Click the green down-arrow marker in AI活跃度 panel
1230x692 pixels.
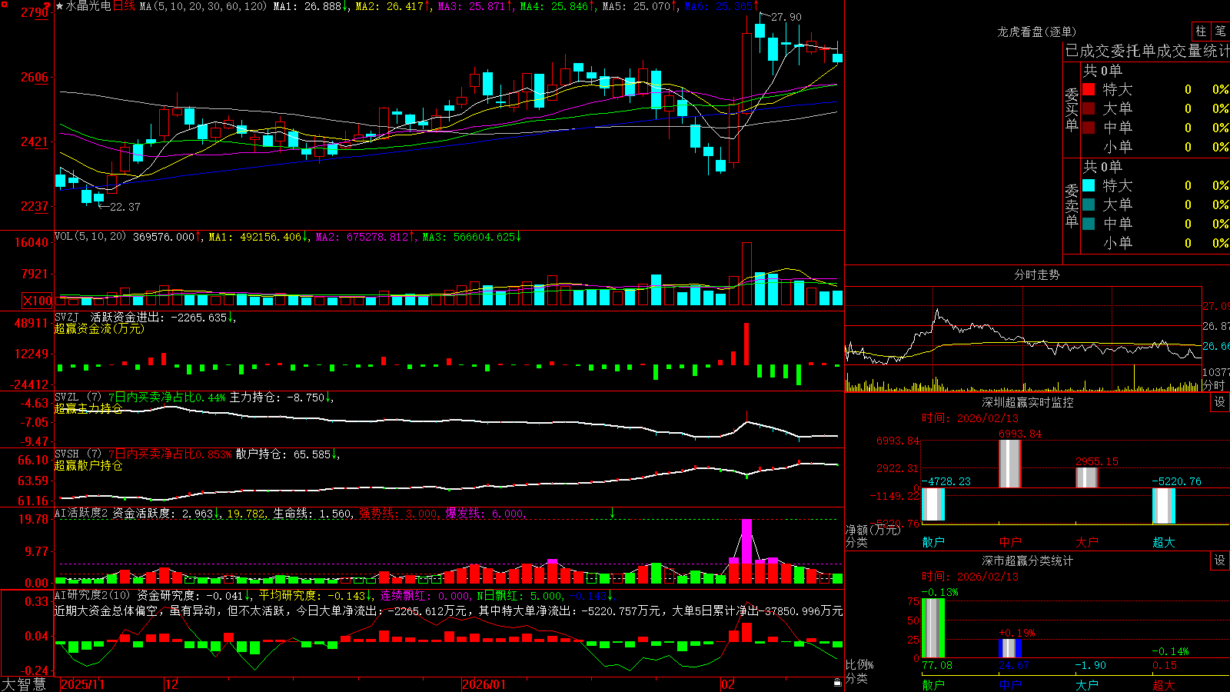[x=613, y=512]
